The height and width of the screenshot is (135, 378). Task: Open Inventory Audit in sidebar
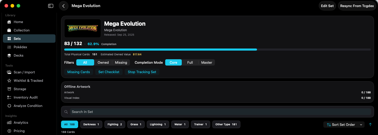[29, 97]
